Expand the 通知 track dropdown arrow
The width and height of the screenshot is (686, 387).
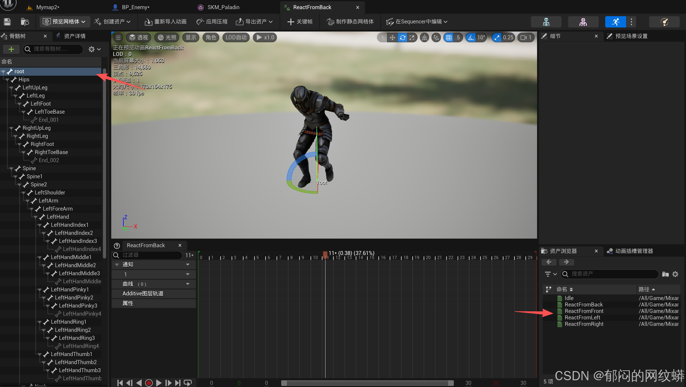[x=188, y=264]
